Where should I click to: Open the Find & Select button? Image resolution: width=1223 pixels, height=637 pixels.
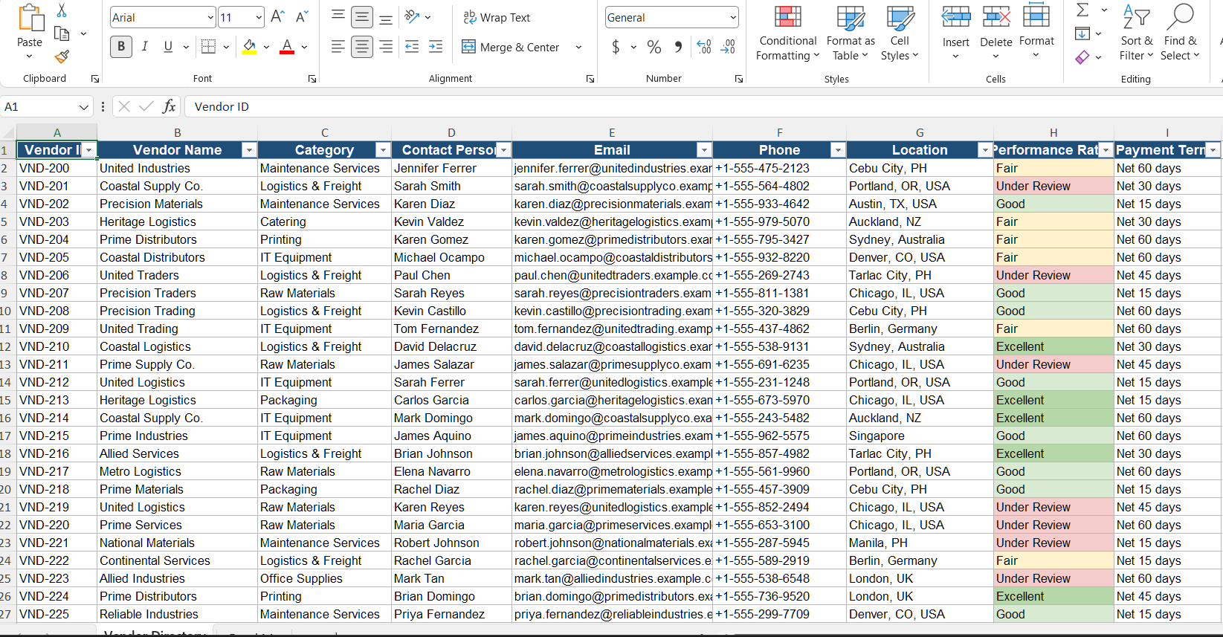[x=1180, y=33]
